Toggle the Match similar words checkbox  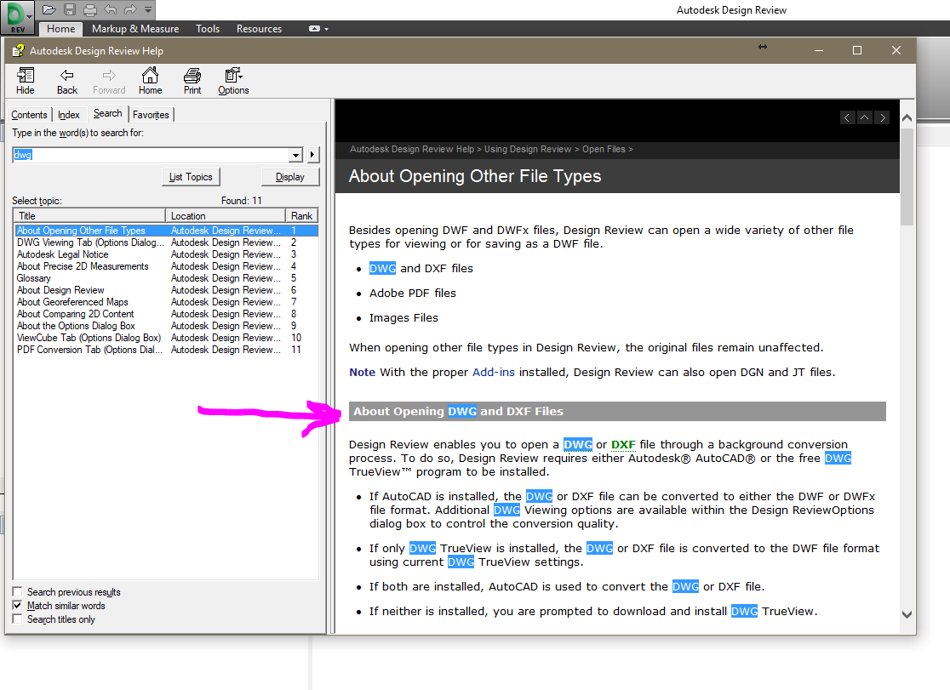click(18, 605)
